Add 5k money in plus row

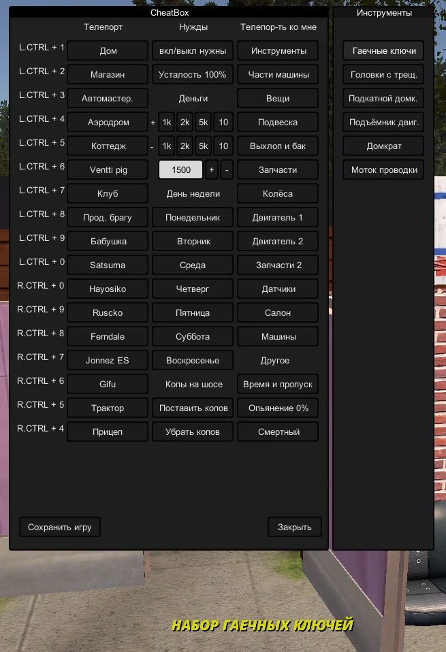pyautogui.click(x=203, y=123)
